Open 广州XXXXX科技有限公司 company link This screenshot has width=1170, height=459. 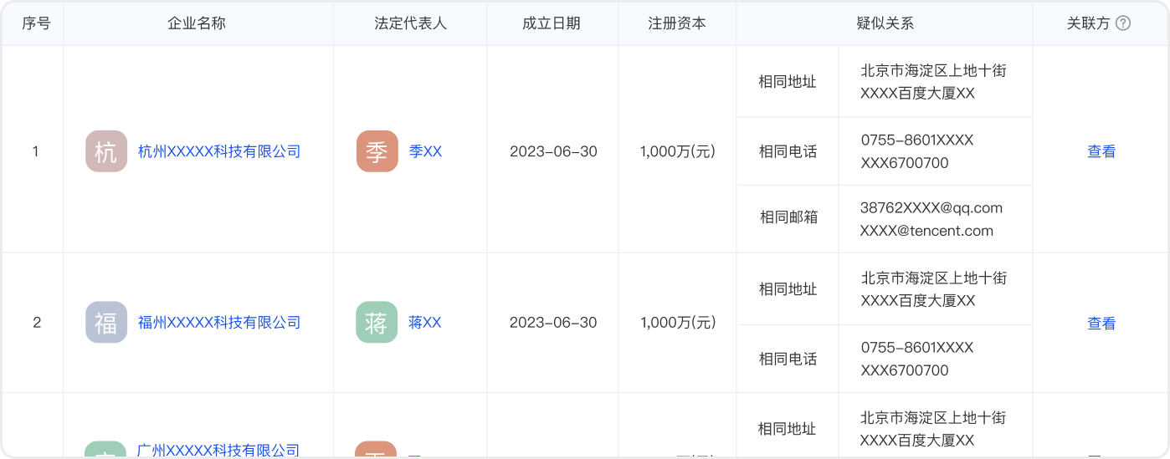(x=218, y=451)
